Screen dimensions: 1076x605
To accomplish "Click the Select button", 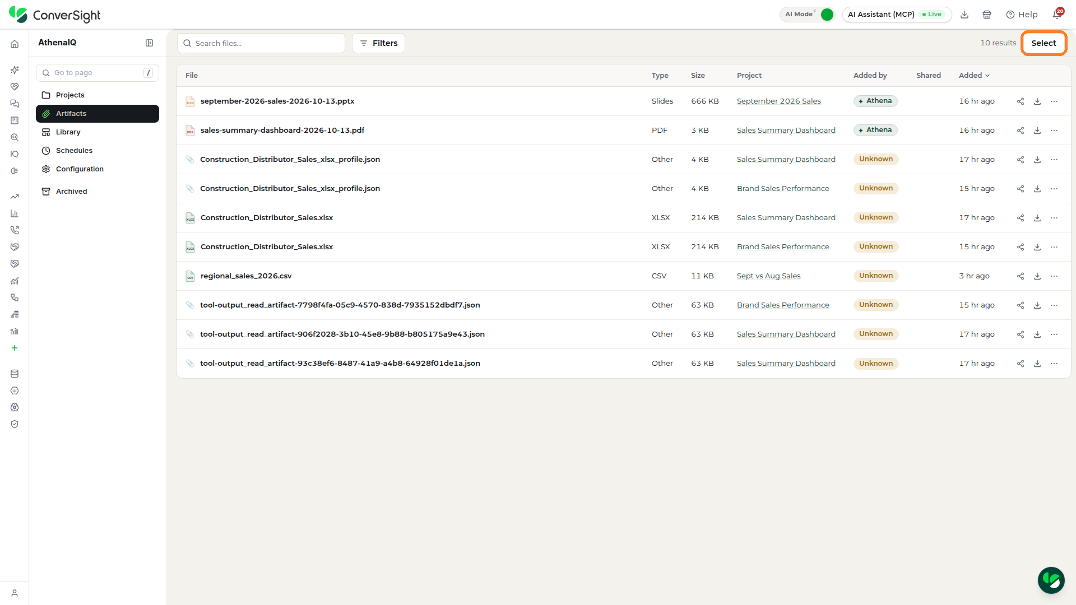I will [1043, 43].
